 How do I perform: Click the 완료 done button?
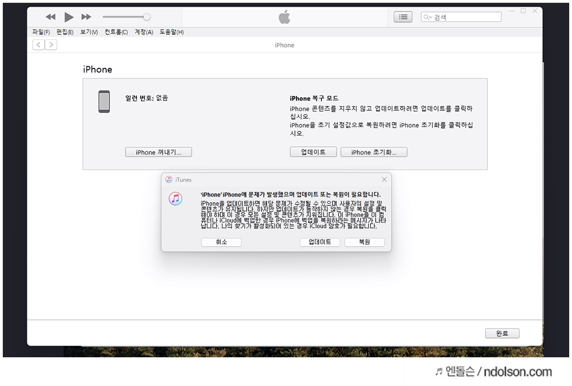[x=502, y=333]
